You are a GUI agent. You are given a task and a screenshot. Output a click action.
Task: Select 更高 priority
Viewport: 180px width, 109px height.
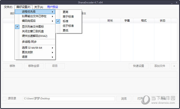(69, 12)
